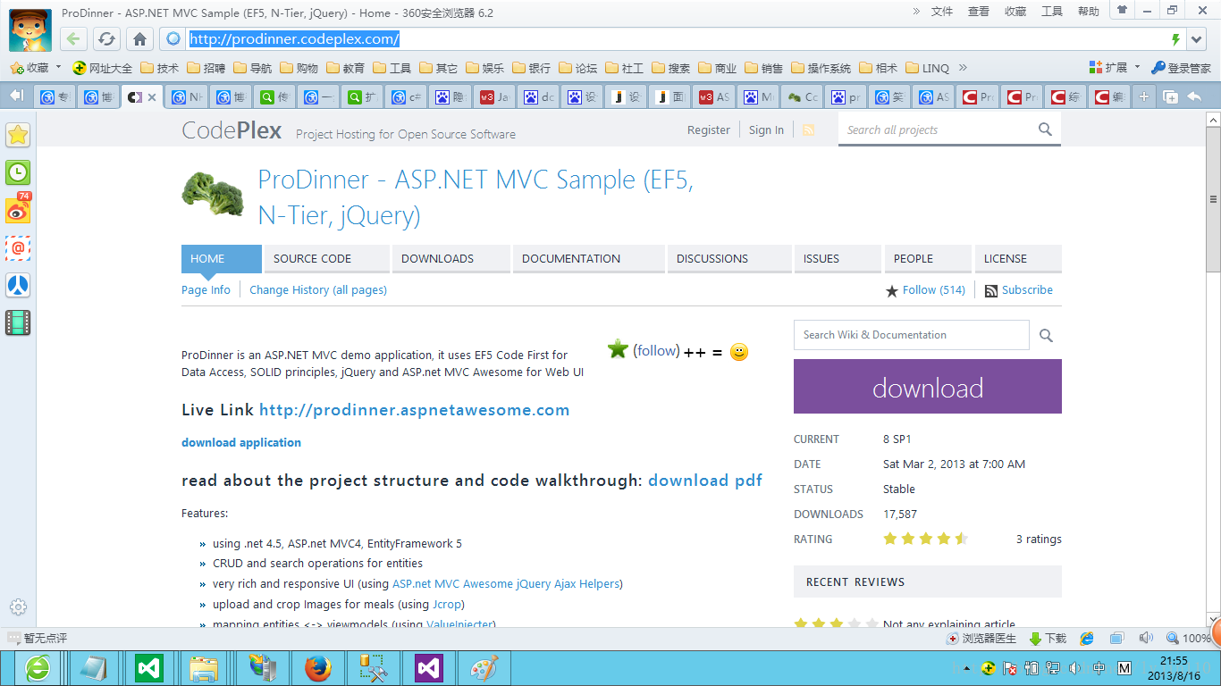Open the green clock history sidebar icon
The height and width of the screenshot is (686, 1221).
pos(18,172)
